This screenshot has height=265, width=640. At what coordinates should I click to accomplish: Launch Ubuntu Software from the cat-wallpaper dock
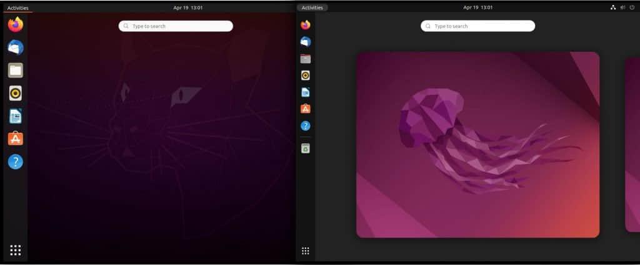(x=16, y=138)
